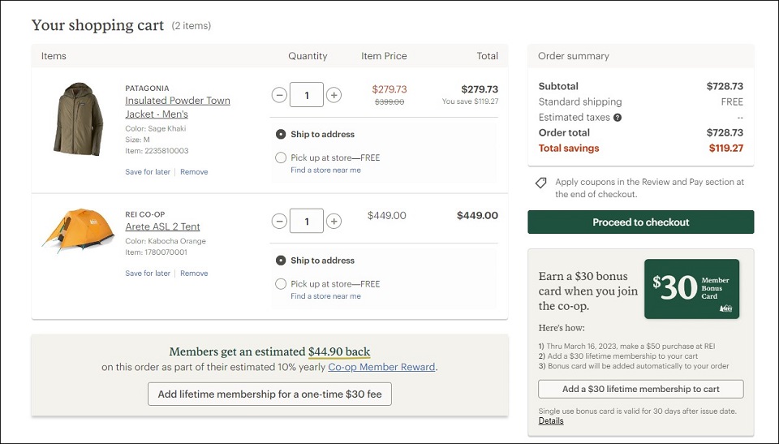Click the Estimated taxes help icon

pyautogui.click(x=618, y=118)
